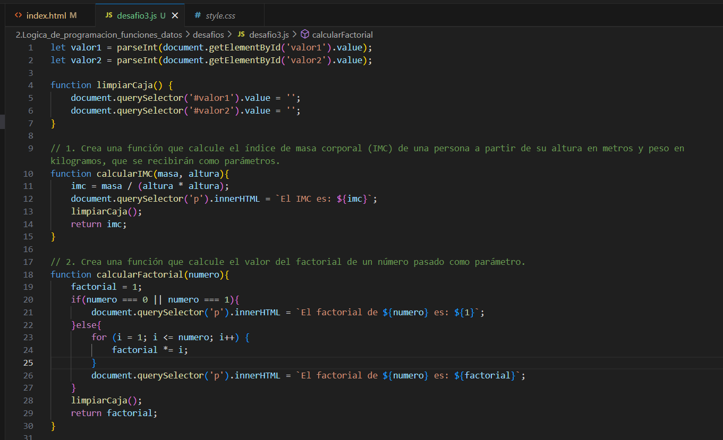Click 'calcularFactorial' function name on line 18
Image resolution: width=723 pixels, height=440 pixels.
[x=140, y=274]
